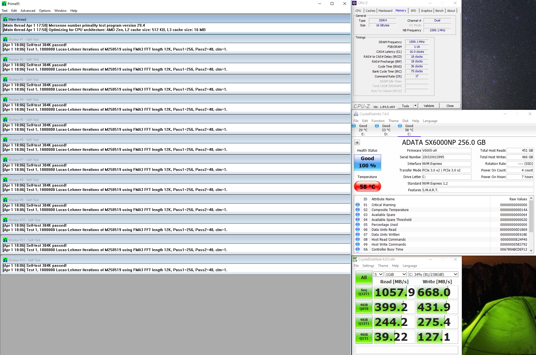Click the Worker #1 Self-Test icon
536x355 pixels.
[x=5, y=39]
